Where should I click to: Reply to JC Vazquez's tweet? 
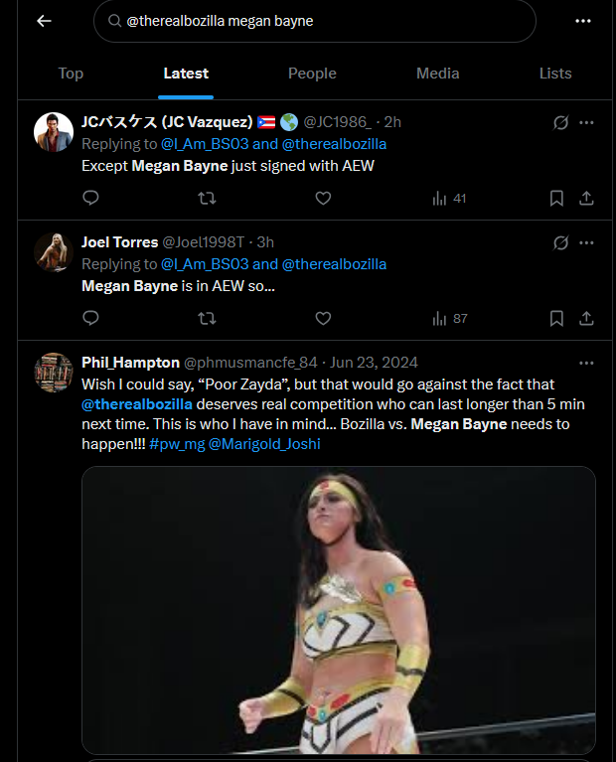click(x=90, y=198)
